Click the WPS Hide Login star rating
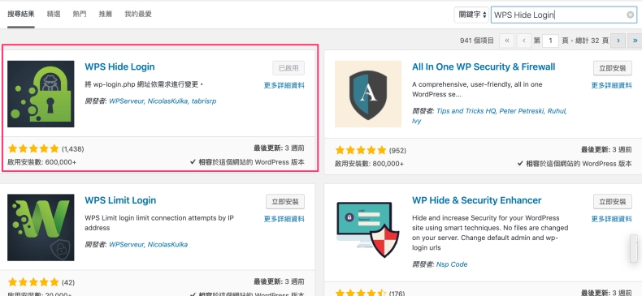642x296 pixels. point(33,149)
